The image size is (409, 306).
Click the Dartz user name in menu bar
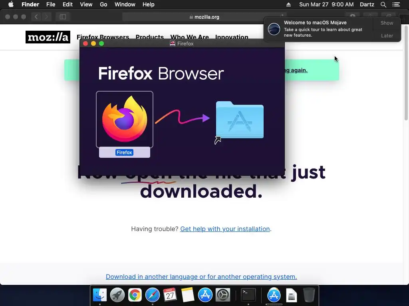[x=367, y=4]
